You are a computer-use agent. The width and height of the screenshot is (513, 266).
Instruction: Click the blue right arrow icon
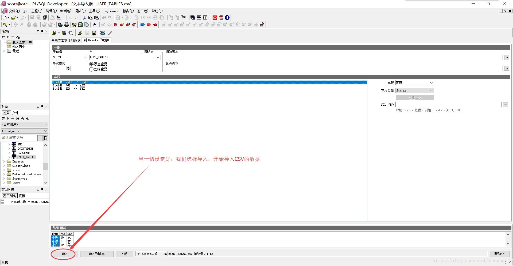tap(143, 25)
